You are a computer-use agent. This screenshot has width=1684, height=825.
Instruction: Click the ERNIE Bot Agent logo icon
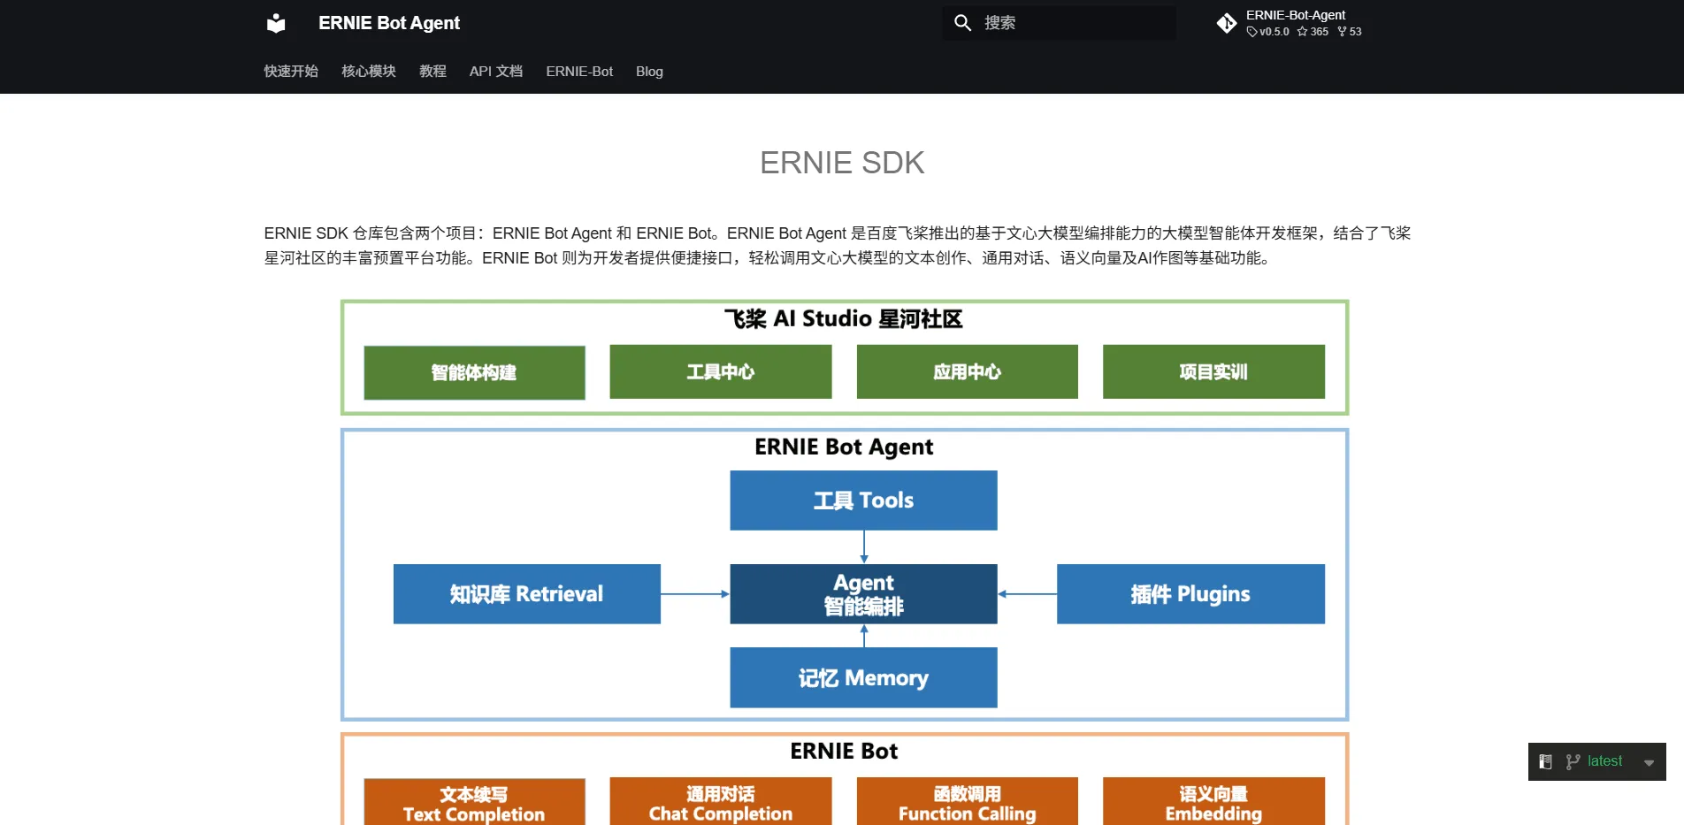tap(276, 23)
